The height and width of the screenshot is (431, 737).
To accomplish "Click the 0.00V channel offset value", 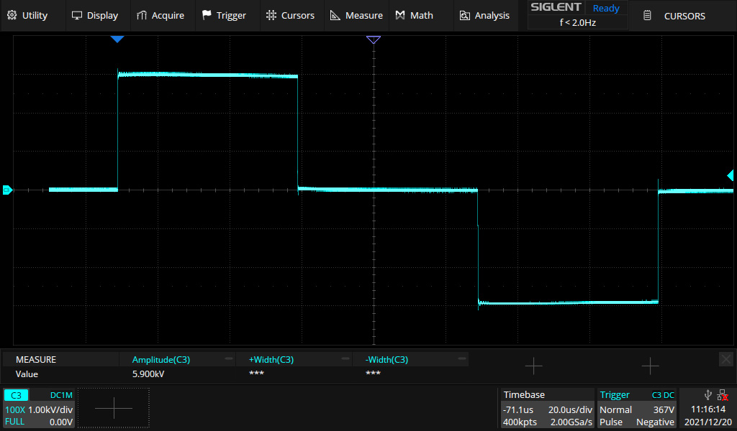I will (61, 422).
